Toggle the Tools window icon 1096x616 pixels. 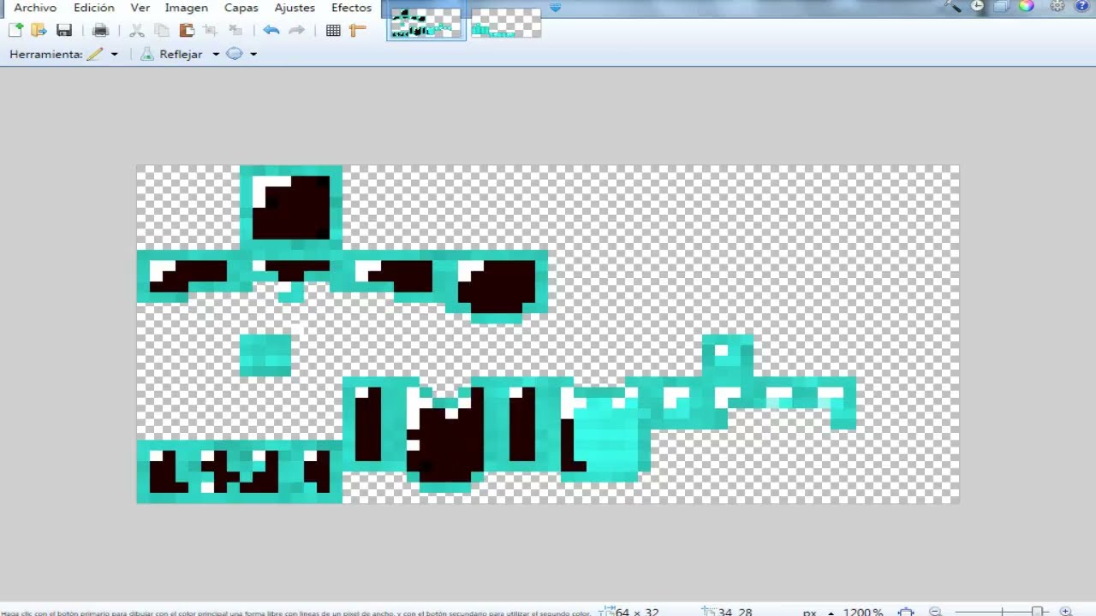point(953,7)
